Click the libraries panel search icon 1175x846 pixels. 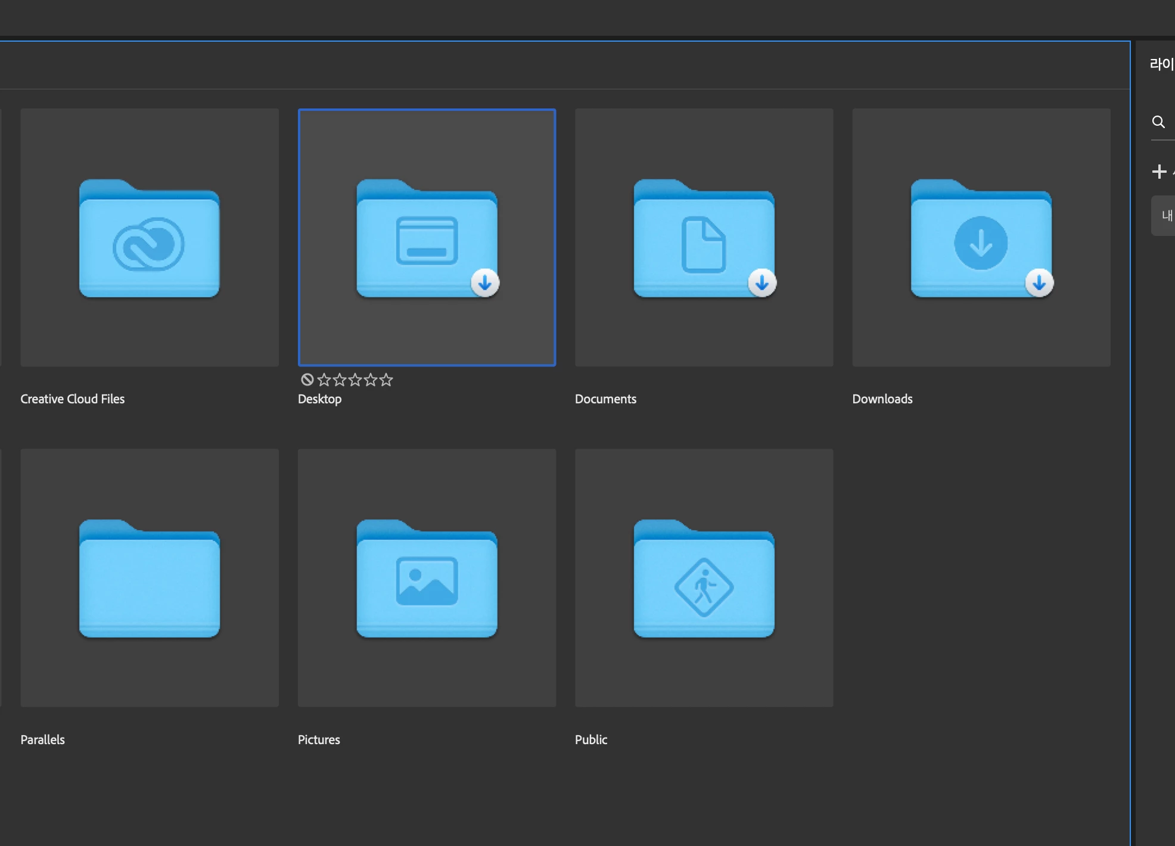[x=1158, y=122]
